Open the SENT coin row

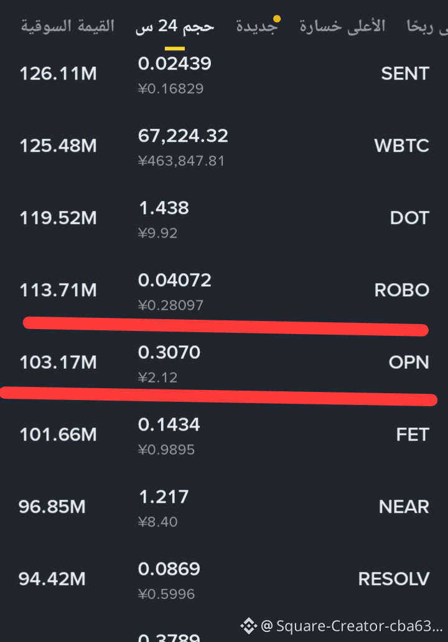[224, 74]
